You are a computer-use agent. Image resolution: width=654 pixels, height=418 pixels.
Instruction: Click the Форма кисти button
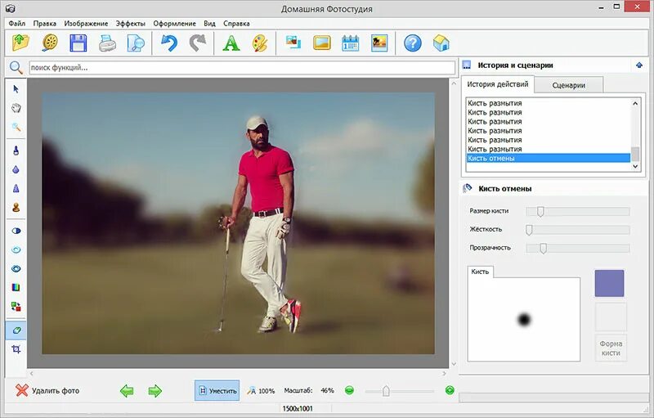(611, 348)
